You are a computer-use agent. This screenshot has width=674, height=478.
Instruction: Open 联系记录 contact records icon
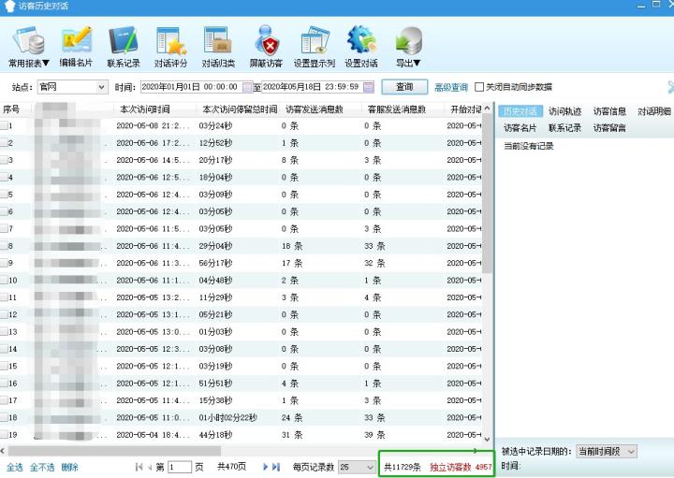(123, 42)
